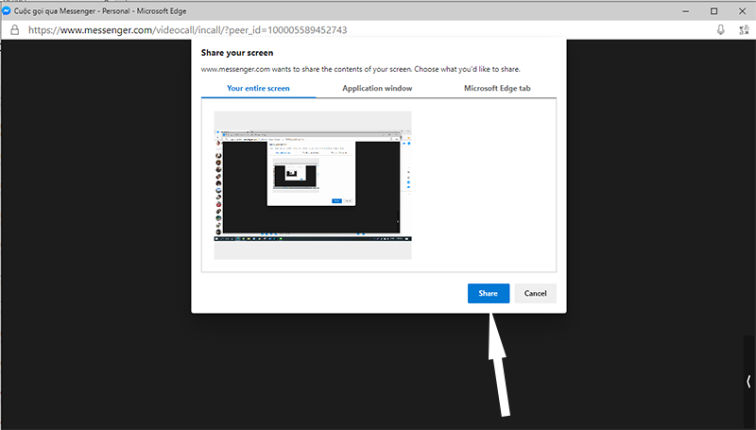Switch to the 'Application window' tab
The height and width of the screenshot is (430, 756).
pos(377,89)
